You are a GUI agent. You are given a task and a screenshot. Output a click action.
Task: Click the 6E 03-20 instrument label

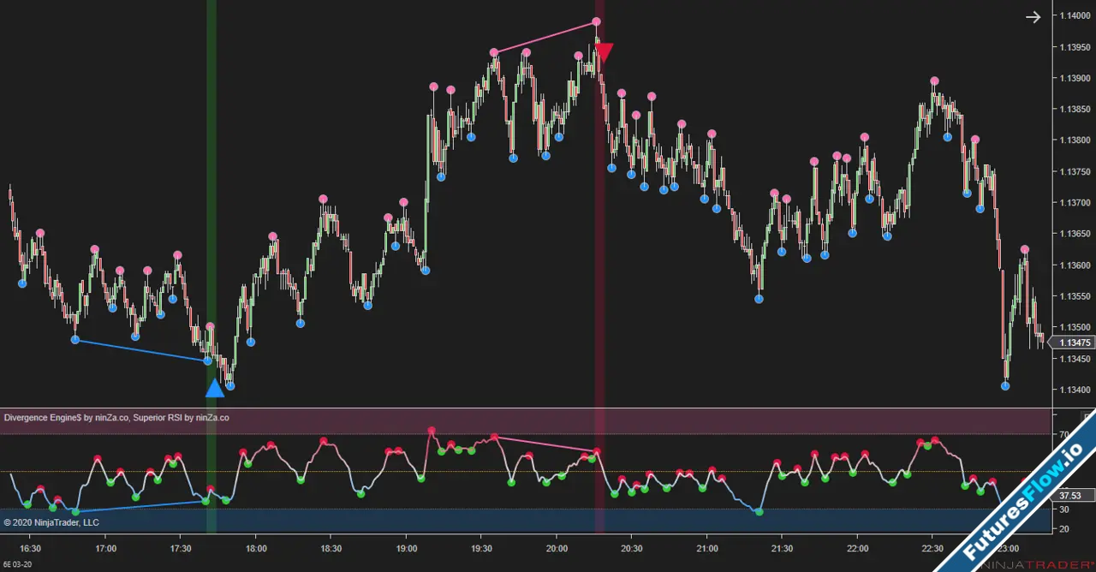click(x=18, y=564)
